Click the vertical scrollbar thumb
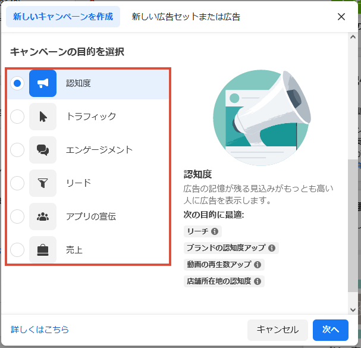 (x=353, y=225)
